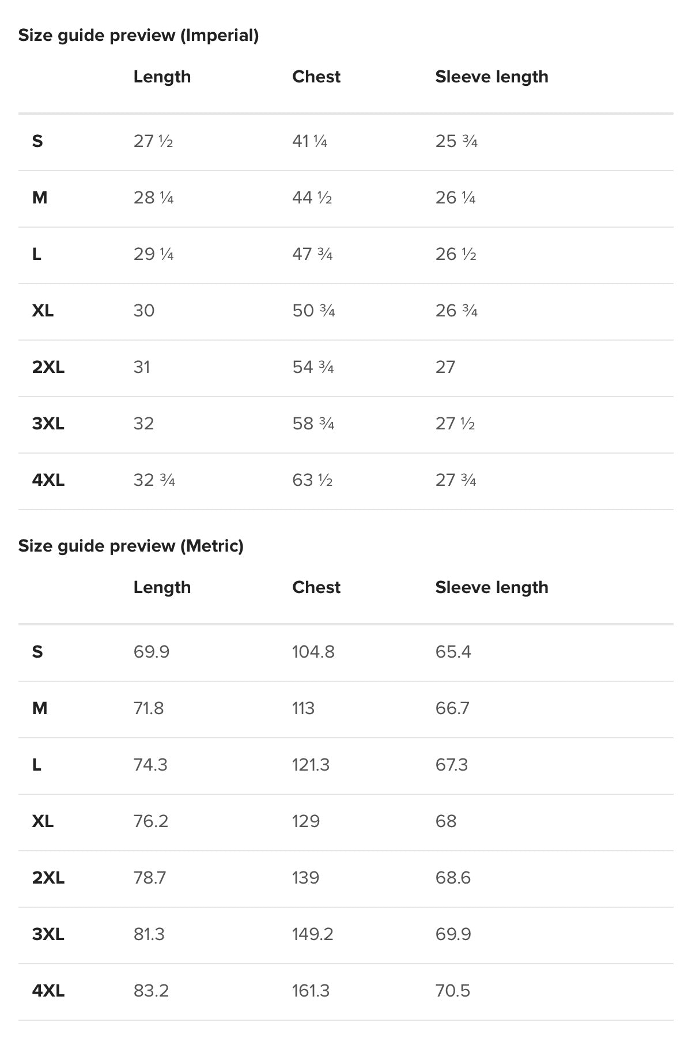Screen dimensions: 692x1049
Task: Select the Length column header in Imperial table
Action: [162, 77]
